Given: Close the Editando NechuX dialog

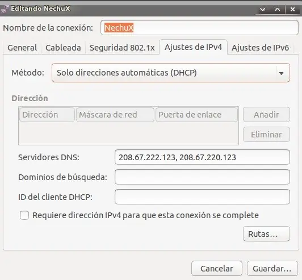Looking at the screenshot, I should pyautogui.click(x=292, y=9).
